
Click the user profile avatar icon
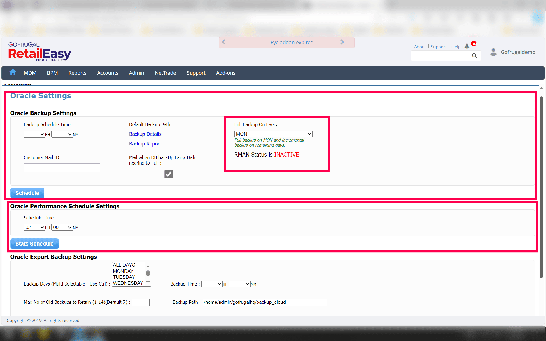493,52
